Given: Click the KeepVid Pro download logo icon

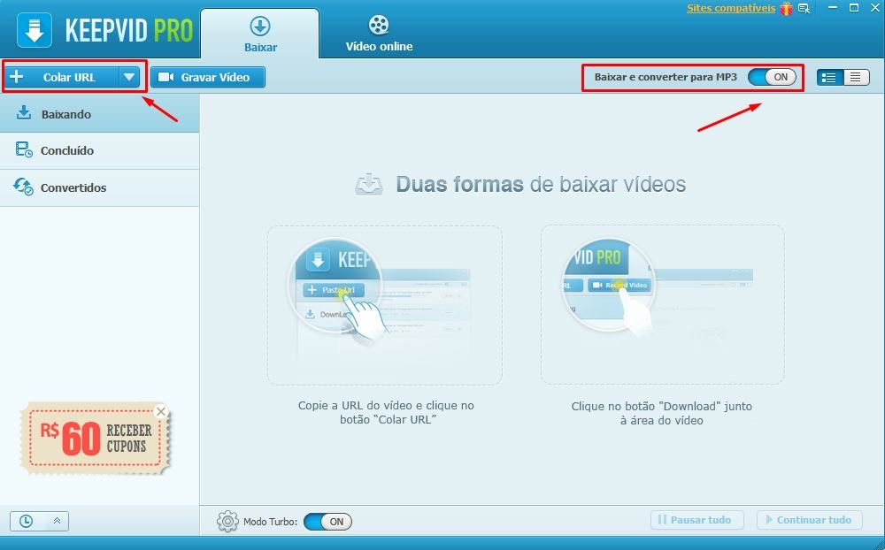Looking at the screenshot, I should pos(35,30).
